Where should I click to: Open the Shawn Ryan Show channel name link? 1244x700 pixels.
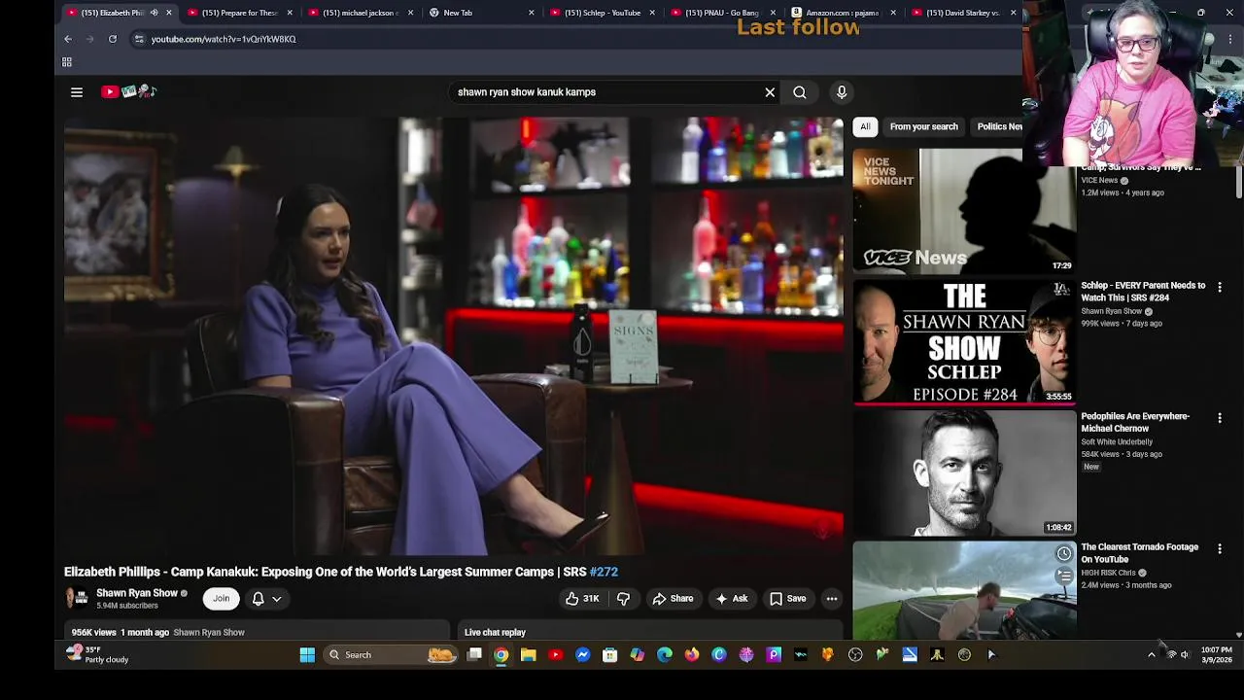click(x=137, y=593)
